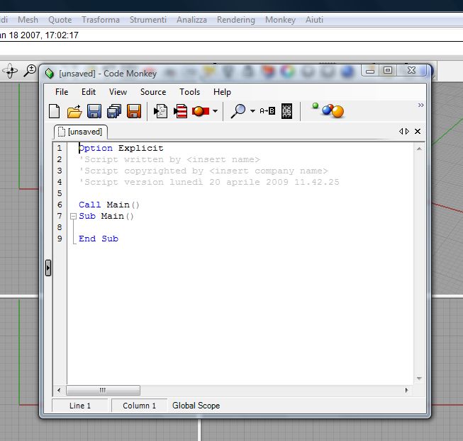Open Rhino's Rendering menu
The image size is (463, 441).
point(235,20)
